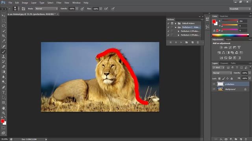Add layer style with fx icon
Image resolution: width=252 pixels, height=141 pixels.
(x=221, y=139)
